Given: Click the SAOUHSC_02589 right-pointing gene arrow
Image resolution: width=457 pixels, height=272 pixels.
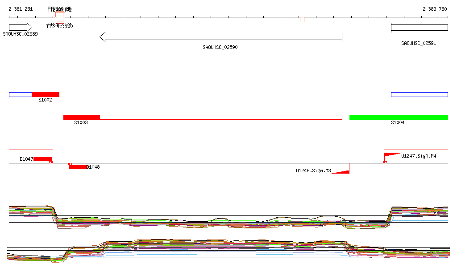Looking at the screenshot, I should tap(21, 28).
